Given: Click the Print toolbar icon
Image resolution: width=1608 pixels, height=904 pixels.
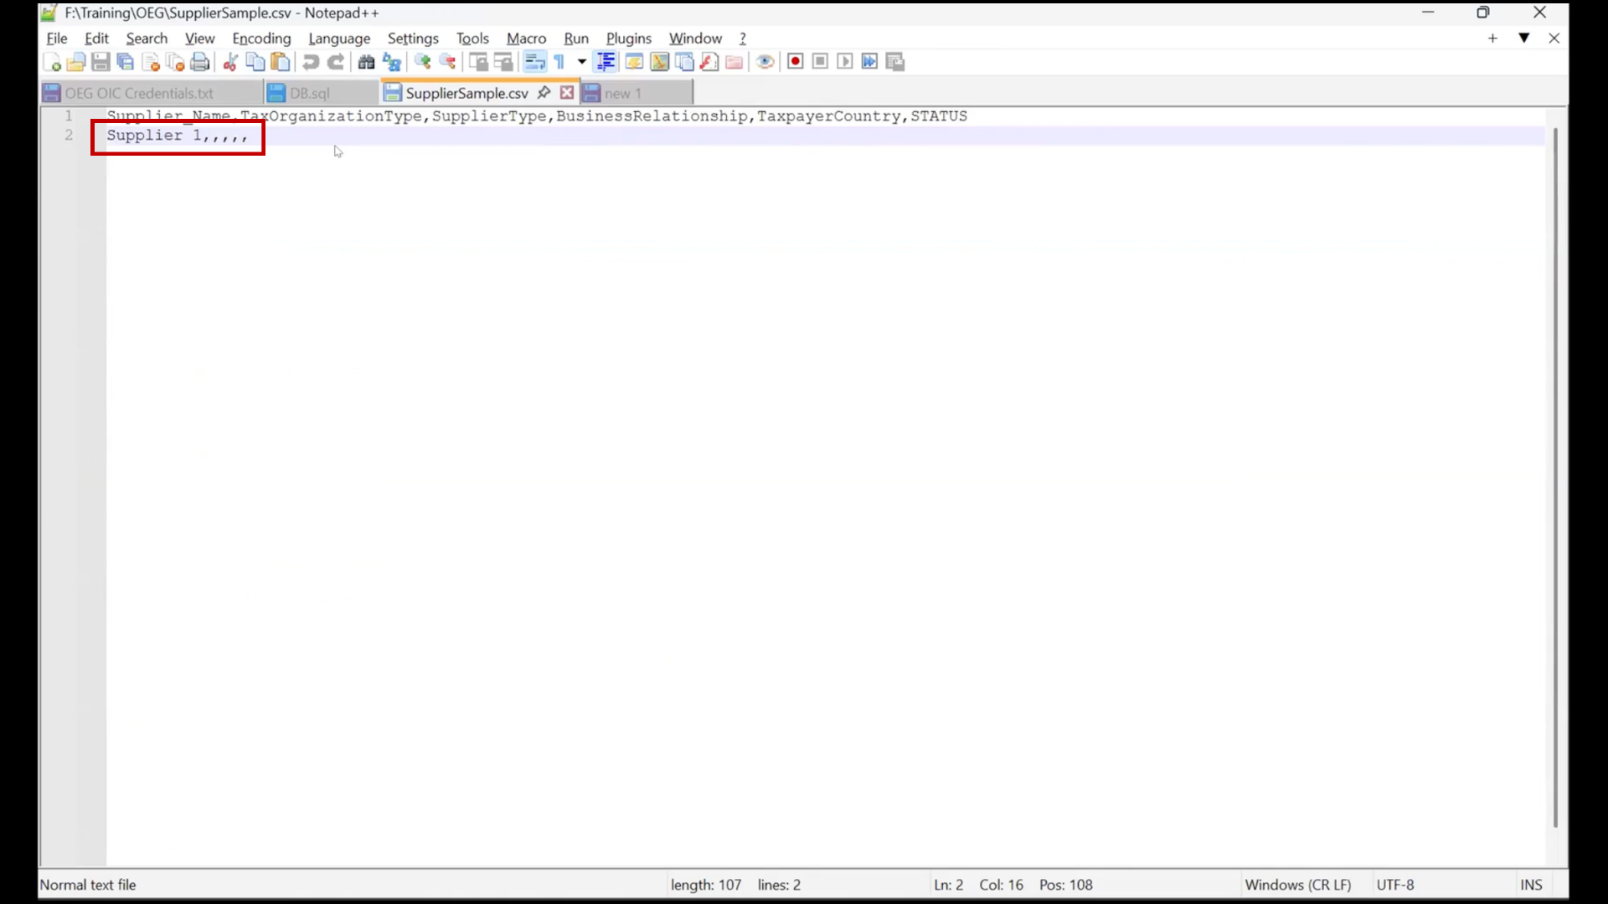Looking at the screenshot, I should pyautogui.click(x=200, y=62).
